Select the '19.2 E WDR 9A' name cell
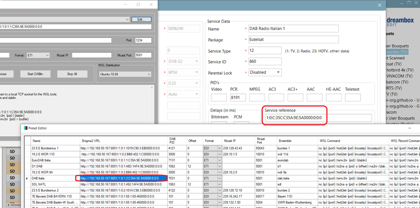 pyautogui.click(x=55, y=172)
